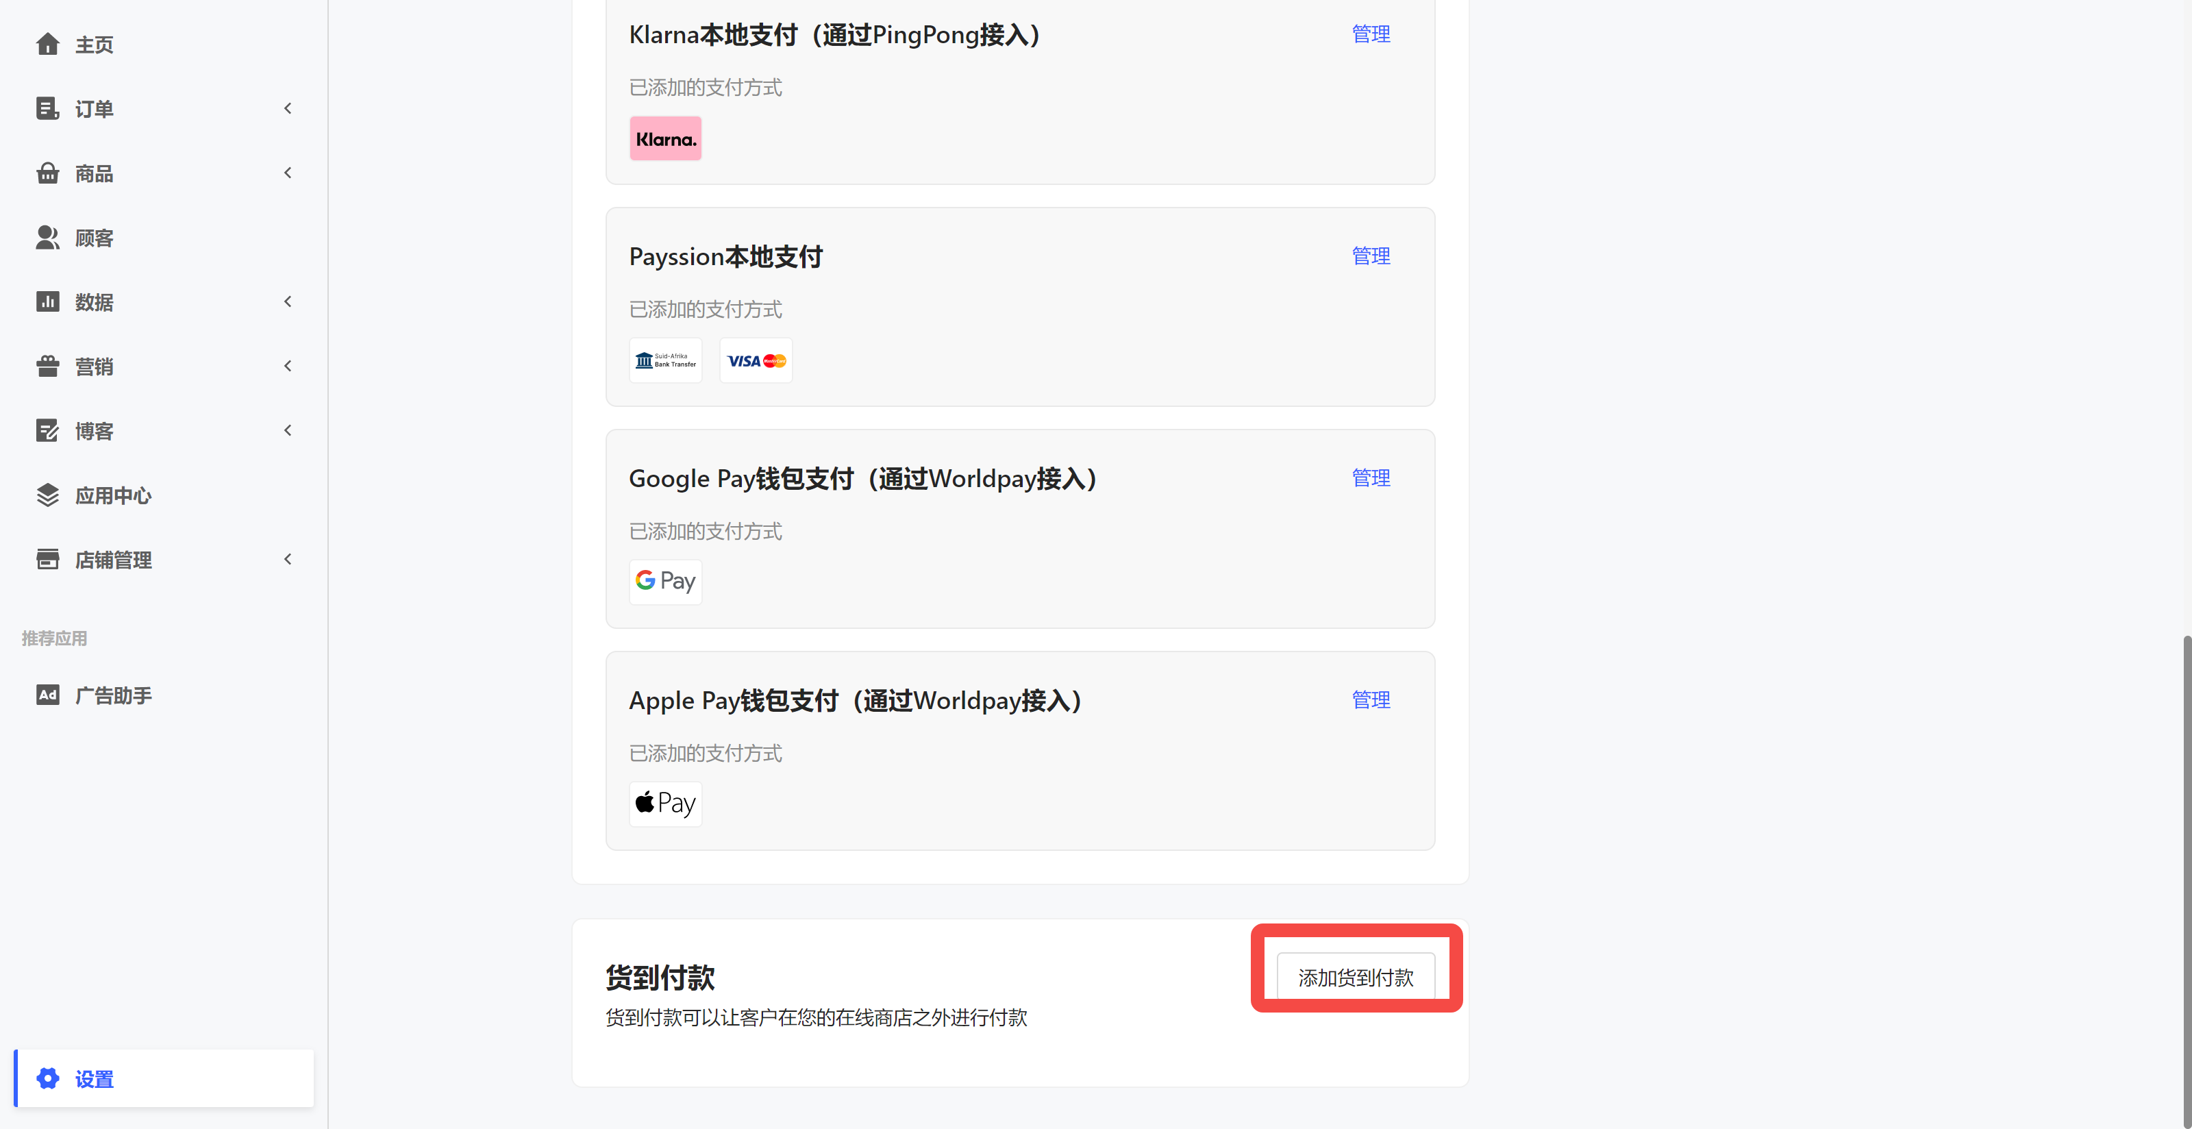2192x1129 pixels.
Task: Open the 数据 menu item
Action: tap(94, 302)
